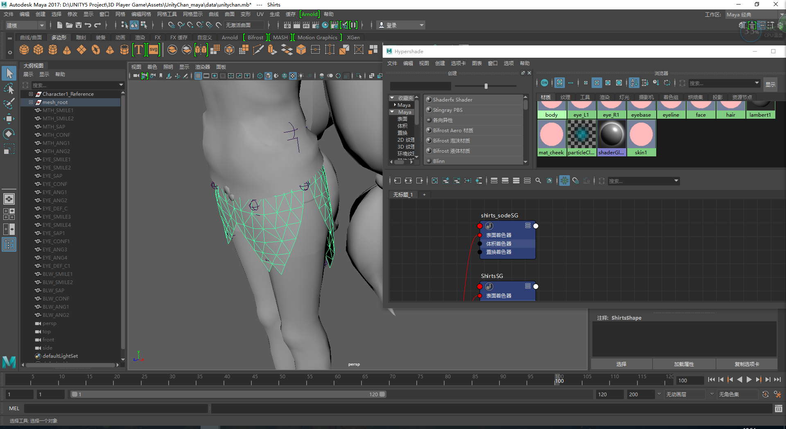Open the Arnold main menu
Viewport: 786px width, 429px height.
[x=309, y=14]
